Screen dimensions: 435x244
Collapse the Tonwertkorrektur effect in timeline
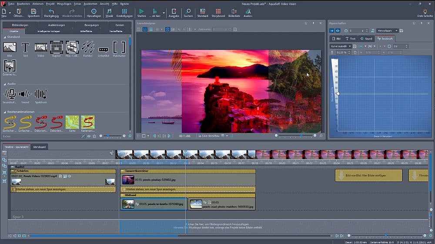tap(123, 171)
